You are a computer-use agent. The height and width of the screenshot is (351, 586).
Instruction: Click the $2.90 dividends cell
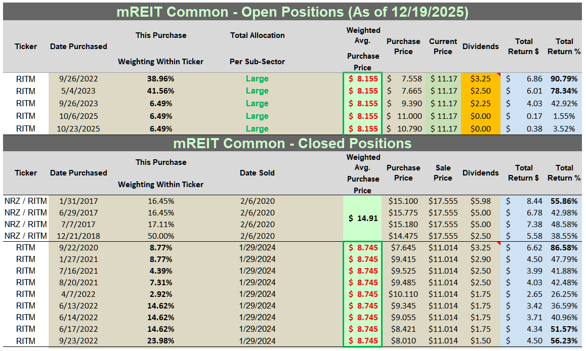(481, 259)
